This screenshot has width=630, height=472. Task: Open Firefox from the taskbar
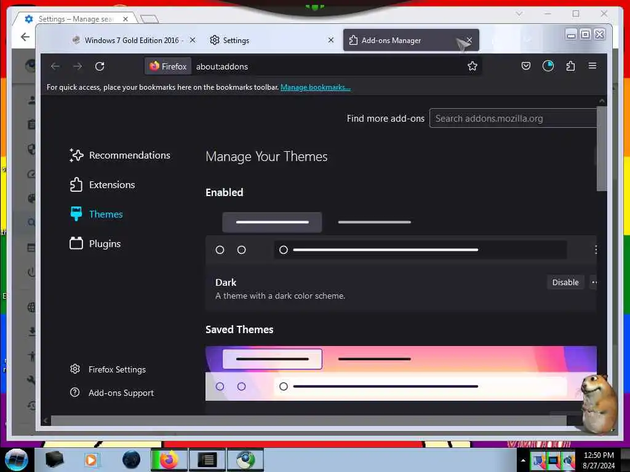pos(169,460)
